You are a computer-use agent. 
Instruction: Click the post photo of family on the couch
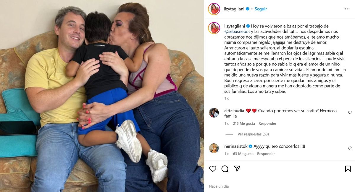102,96
